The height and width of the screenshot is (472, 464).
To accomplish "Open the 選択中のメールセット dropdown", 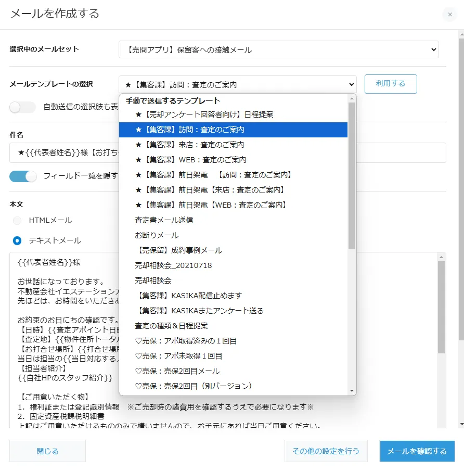I will click(x=278, y=49).
